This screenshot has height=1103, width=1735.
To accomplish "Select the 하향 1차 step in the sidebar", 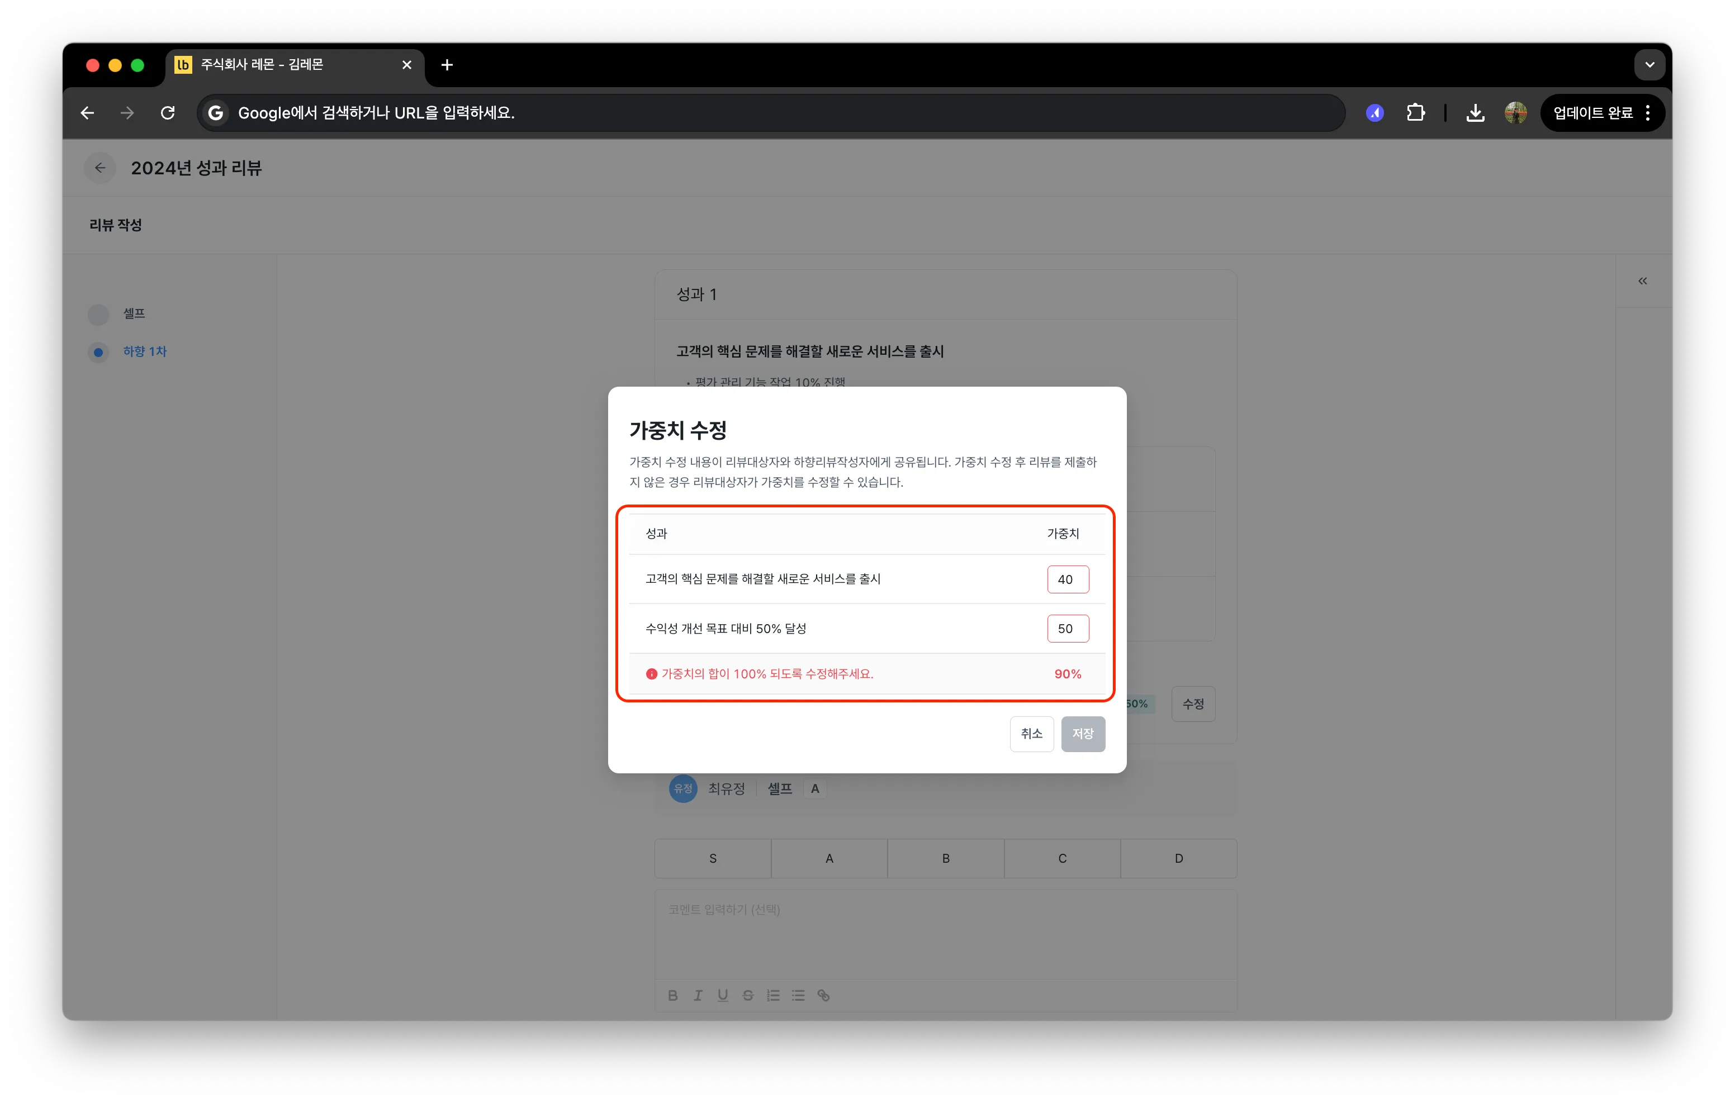I will coord(145,351).
